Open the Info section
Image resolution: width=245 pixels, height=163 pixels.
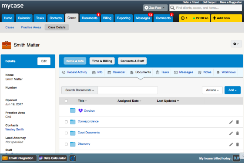pos(97,72)
